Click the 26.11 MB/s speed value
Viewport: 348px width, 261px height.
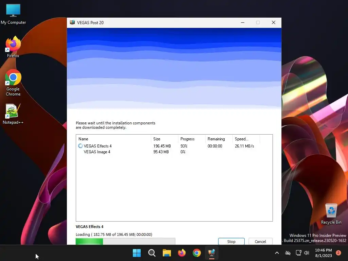tap(244, 146)
